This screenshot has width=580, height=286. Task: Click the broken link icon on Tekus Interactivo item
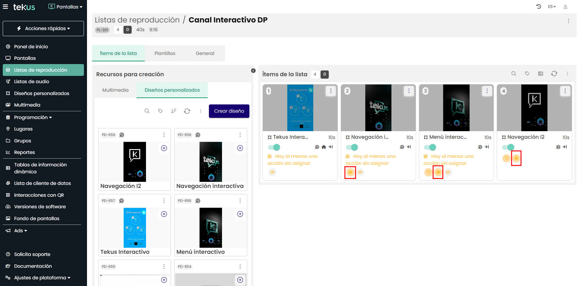pyautogui.click(x=272, y=172)
